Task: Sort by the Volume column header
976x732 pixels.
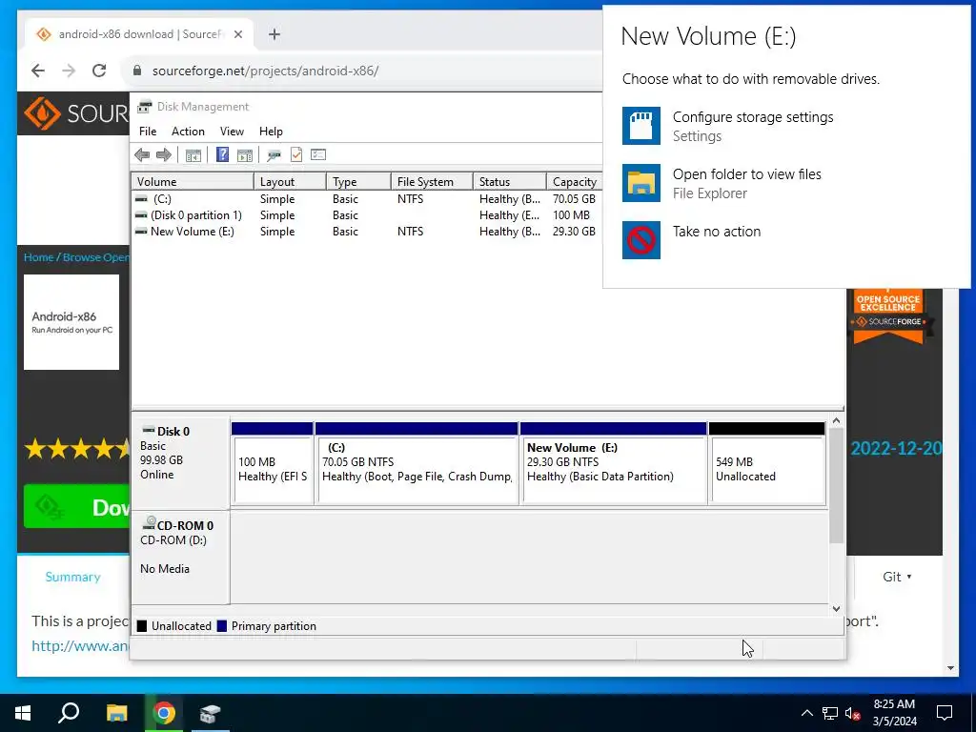Action: 193,182
